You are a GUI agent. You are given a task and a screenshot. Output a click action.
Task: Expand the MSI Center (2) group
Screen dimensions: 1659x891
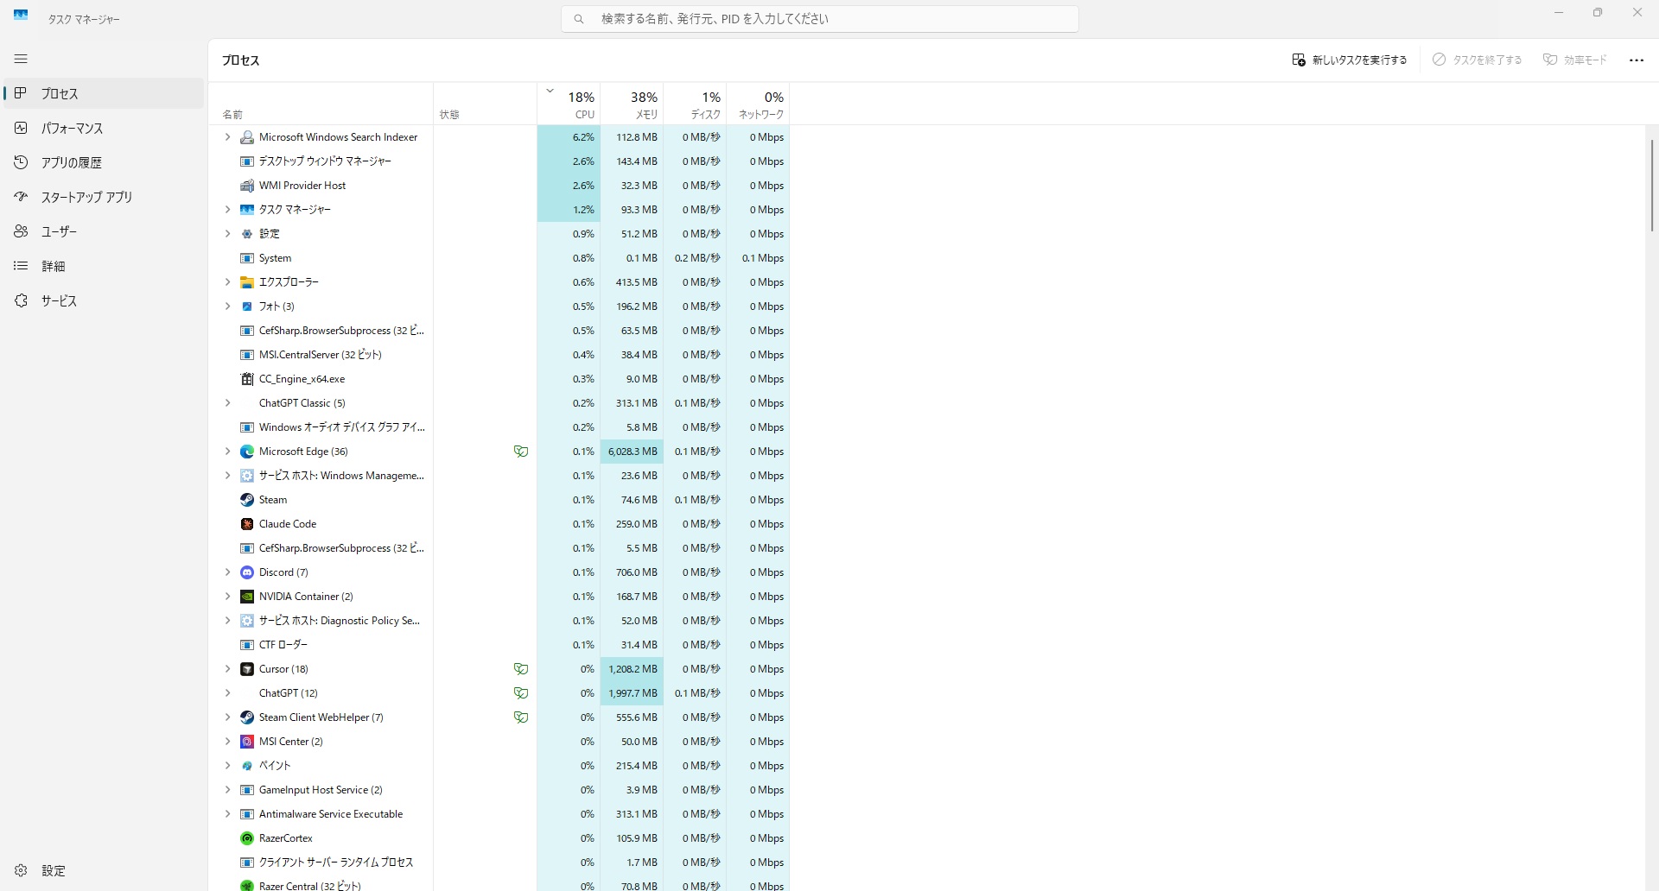pos(227,742)
